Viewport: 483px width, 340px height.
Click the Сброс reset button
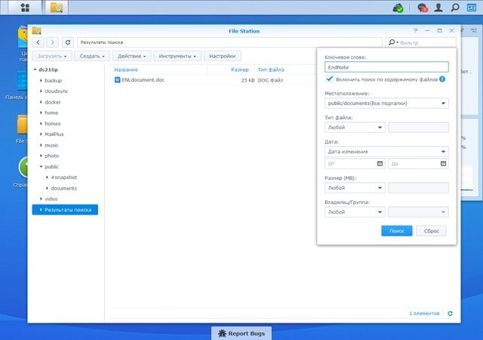click(431, 230)
